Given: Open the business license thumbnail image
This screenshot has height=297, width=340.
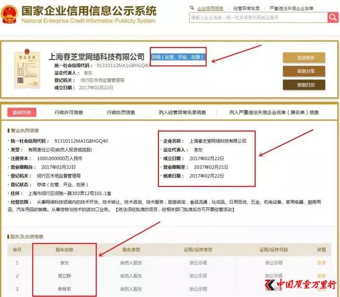Looking at the screenshot, I should pyautogui.click(x=27, y=69).
